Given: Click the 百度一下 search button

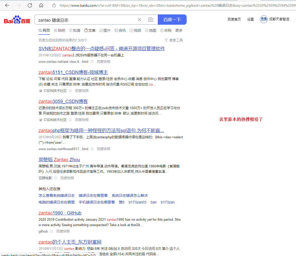Looking at the screenshot, I should (x=172, y=20).
